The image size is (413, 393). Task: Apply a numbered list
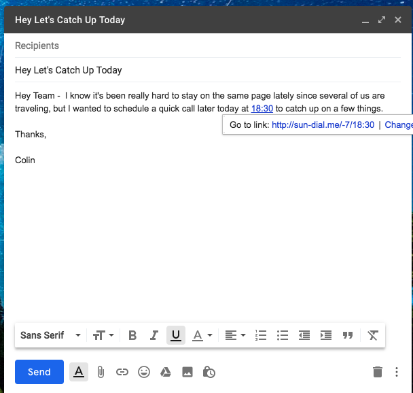(x=261, y=335)
